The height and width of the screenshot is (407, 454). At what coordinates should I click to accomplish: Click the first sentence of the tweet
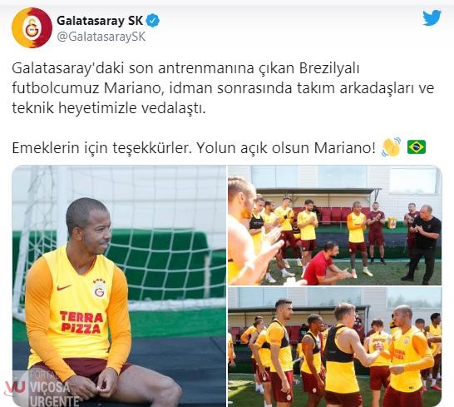[223, 88]
